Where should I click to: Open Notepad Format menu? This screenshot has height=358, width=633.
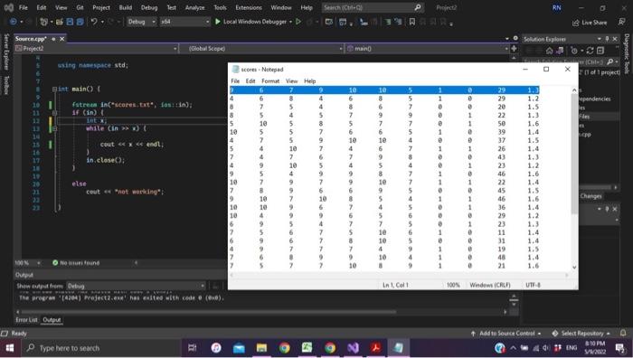coord(270,80)
